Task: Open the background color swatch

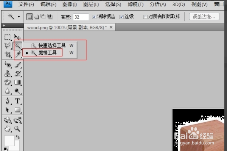Action: coord(16,147)
